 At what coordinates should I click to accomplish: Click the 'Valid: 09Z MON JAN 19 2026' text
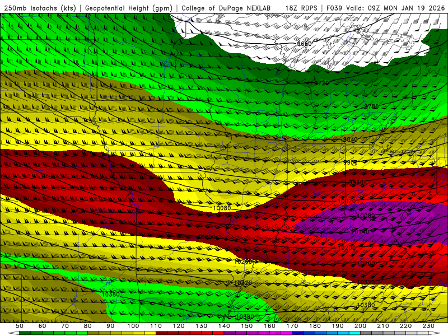pos(395,8)
